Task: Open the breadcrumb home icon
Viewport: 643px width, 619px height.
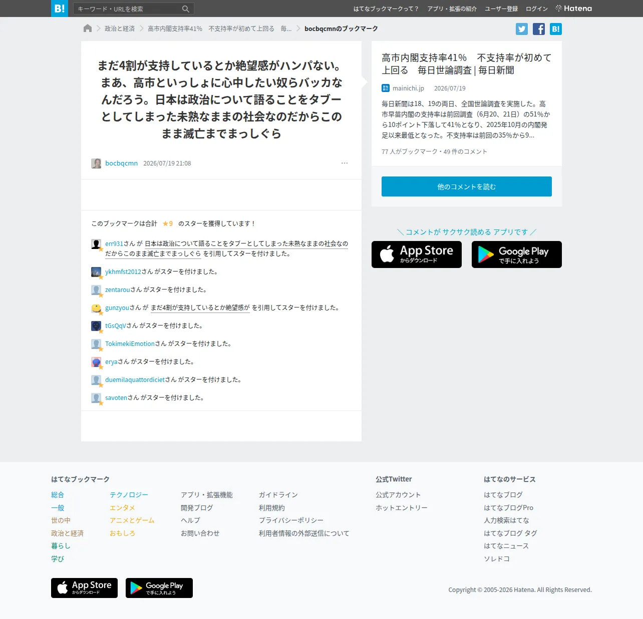Action: (88, 28)
